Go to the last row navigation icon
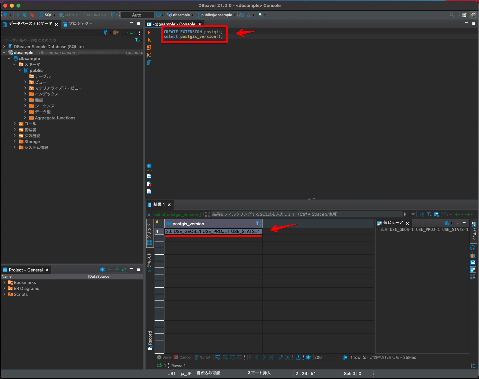 click(271, 357)
